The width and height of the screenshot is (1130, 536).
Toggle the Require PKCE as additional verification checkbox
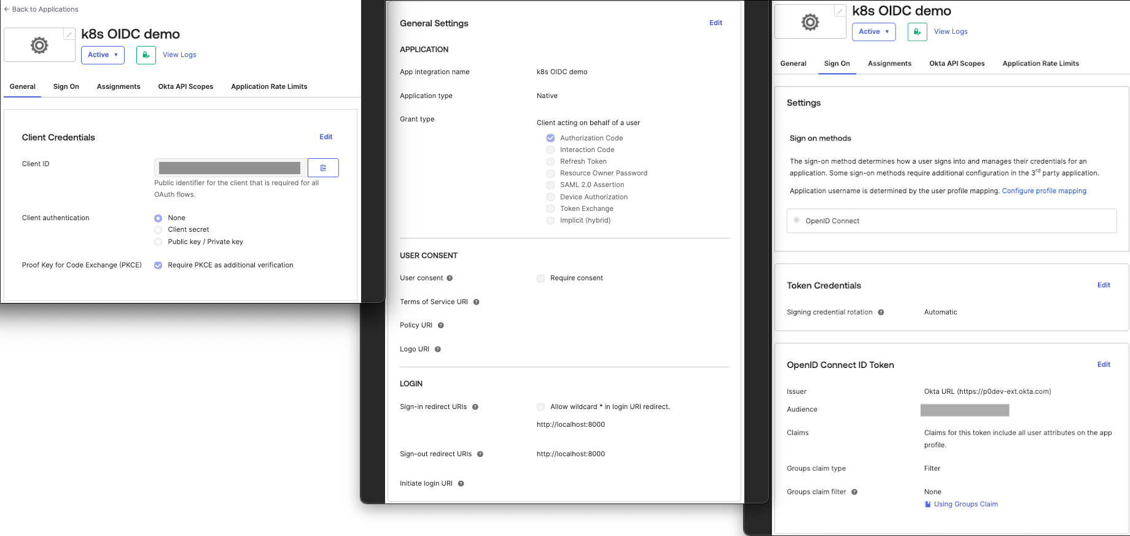158,266
